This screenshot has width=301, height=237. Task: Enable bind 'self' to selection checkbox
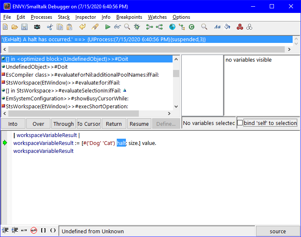click(240, 123)
